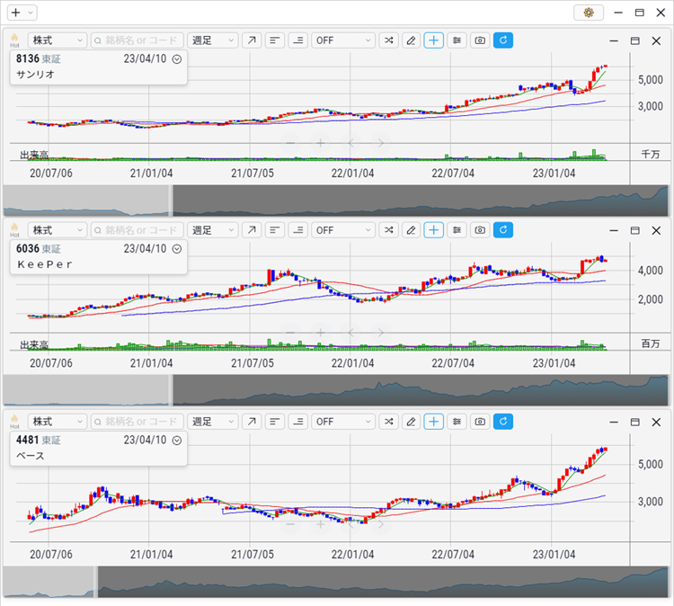Click right-aligned lines button in Sanrio toolbar
Viewport: 674px width, 606px height.
click(x=297, y=40)
